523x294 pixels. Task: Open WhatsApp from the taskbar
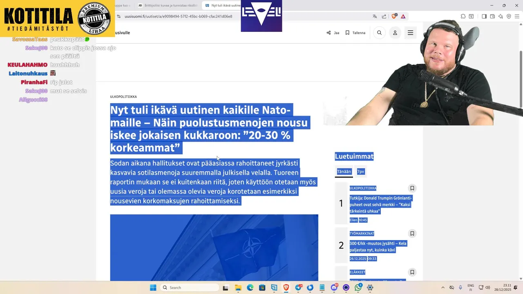pyautogui.click(x=358, y=287)
